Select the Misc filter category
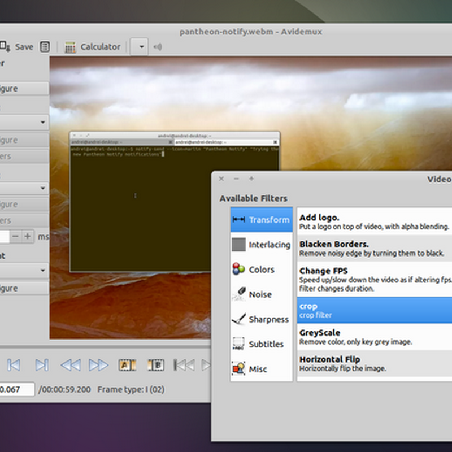This screenshot has height=452, width=452. click(262, 369)
